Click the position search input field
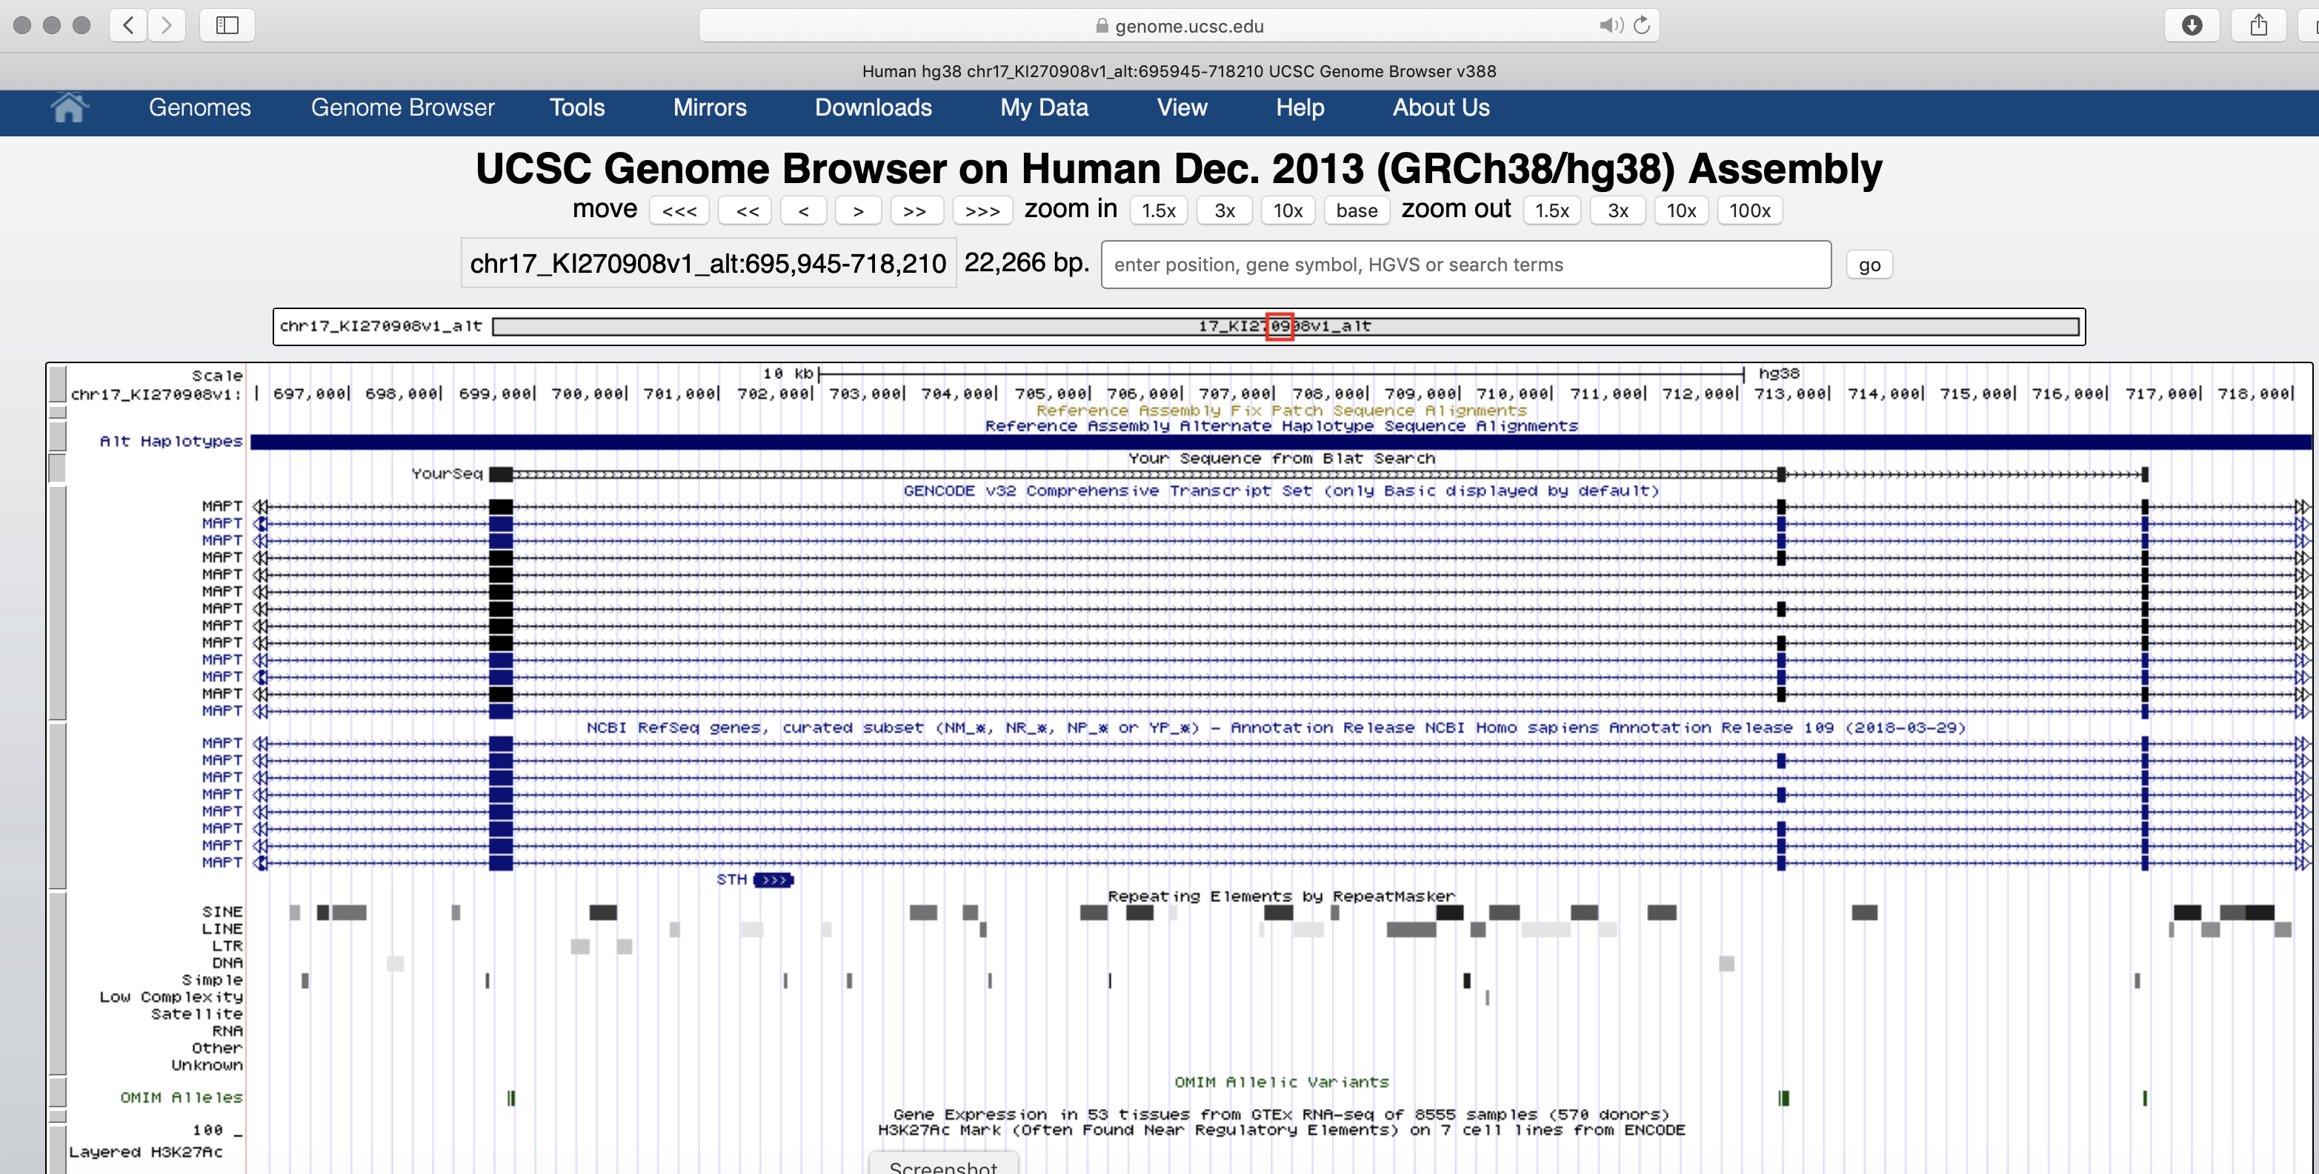The height and width of the screenshot is (1174, 2319). click(1465, 265)
